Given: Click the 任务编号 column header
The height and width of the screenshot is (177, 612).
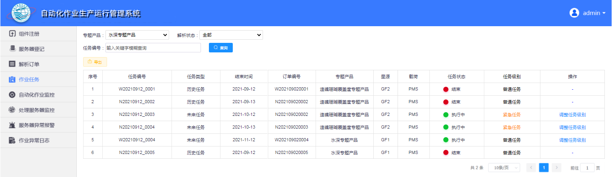Looking at the screenshot, I should 137,77.
